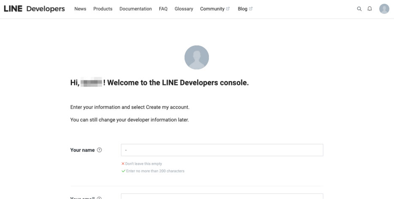Open the search magnifier icon
Viewport: 394px width, 199px height.
(x=359, y=9)
